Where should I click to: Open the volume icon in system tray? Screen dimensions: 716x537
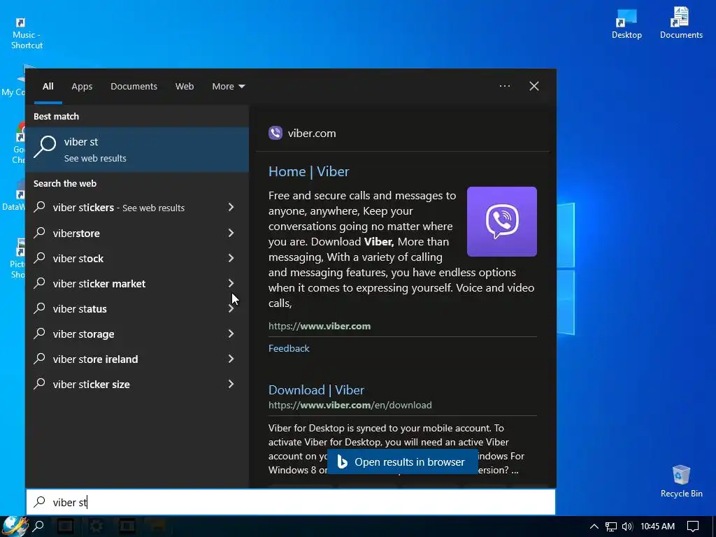627,526
